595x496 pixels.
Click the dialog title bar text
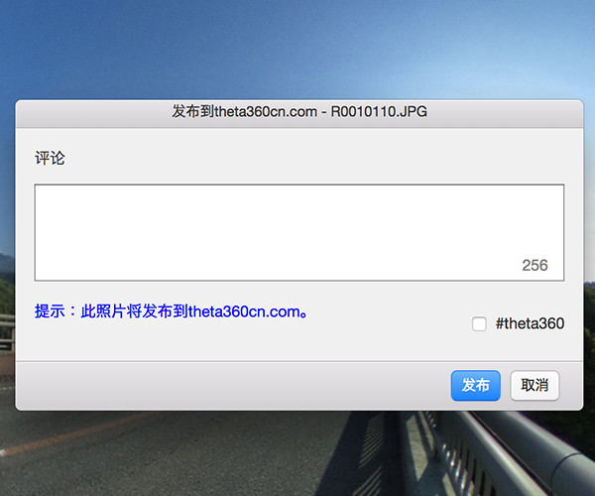click(x=299, y=111)
